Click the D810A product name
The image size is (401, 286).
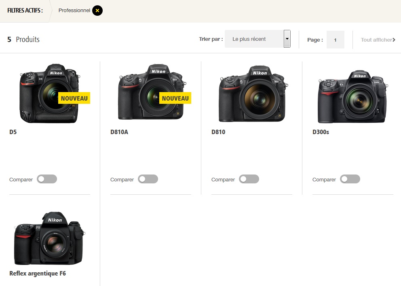point(119,132)
